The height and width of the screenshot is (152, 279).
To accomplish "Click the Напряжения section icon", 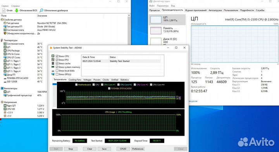I will (x=2, y=102).
